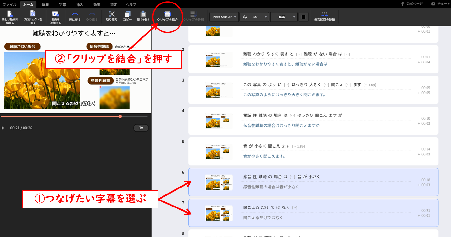Select the word 聞こえる in clip 7
The width and height of the screenshot is (451, 237).
coord(251,207)
